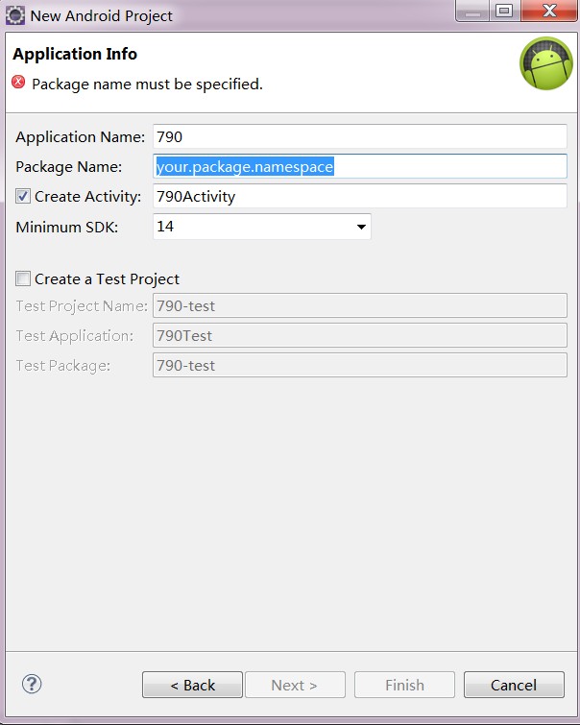580x725 pixels.
Task: Click the Package Name input field
Action: point(359,166)
